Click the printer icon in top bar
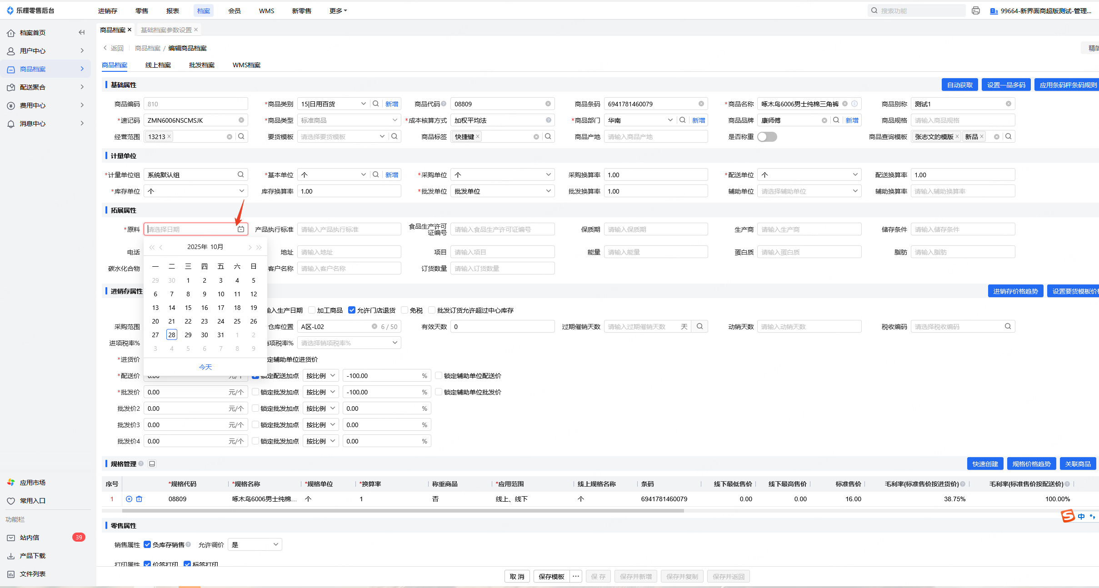This screenshot has height=588, width=1099. click(975, 11)
